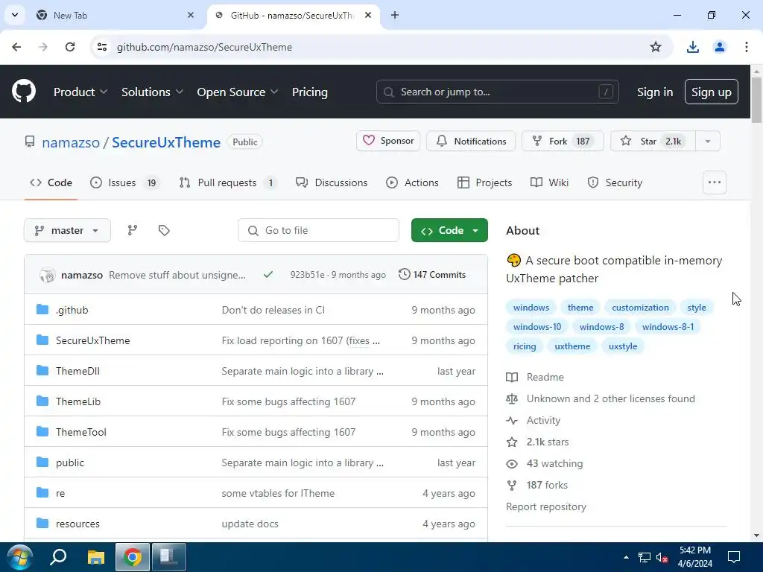Click the Notifications bell button
The height and width of the screenshot is (572, 763).
[x=471, y=141]
